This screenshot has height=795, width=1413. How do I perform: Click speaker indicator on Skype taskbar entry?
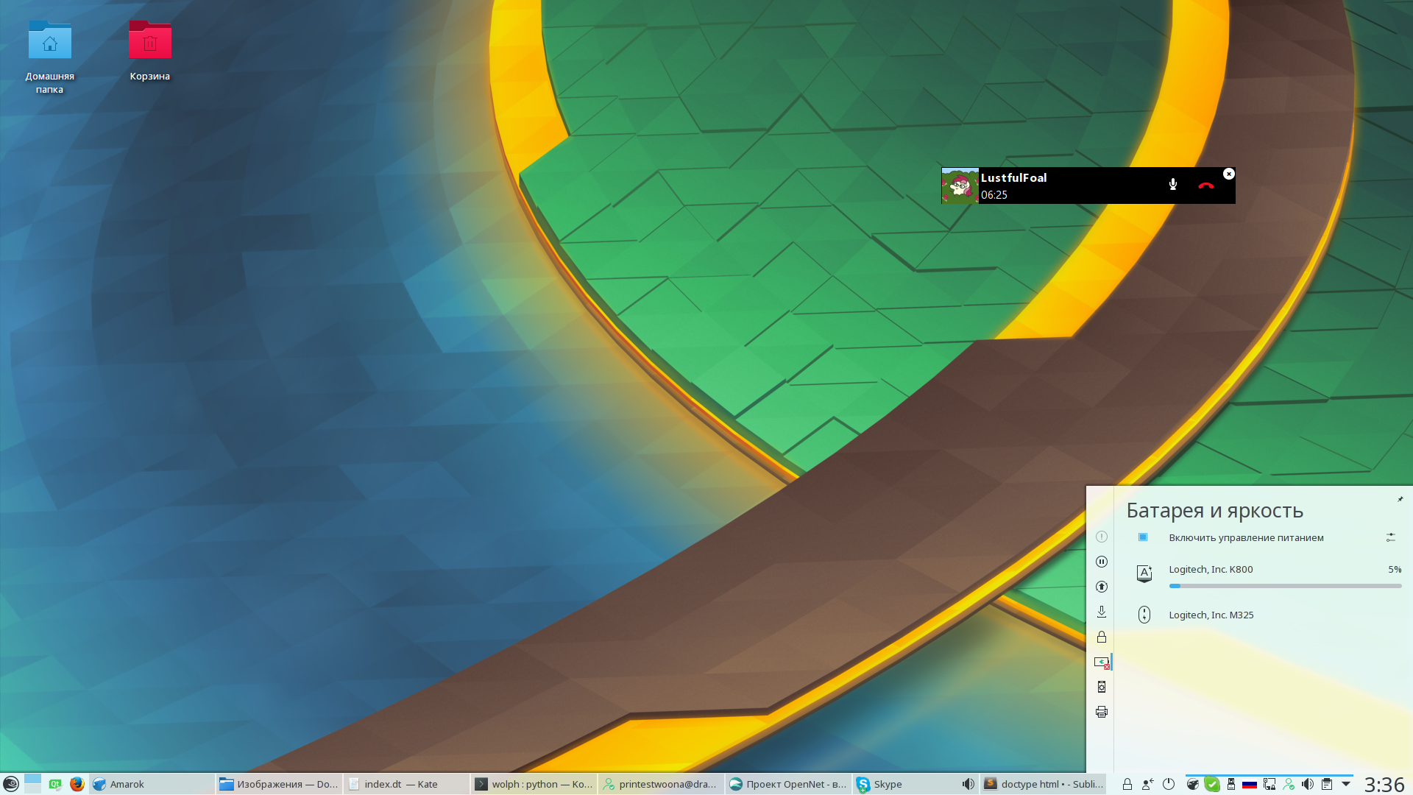pyautogui.click(x=968, y=784)
